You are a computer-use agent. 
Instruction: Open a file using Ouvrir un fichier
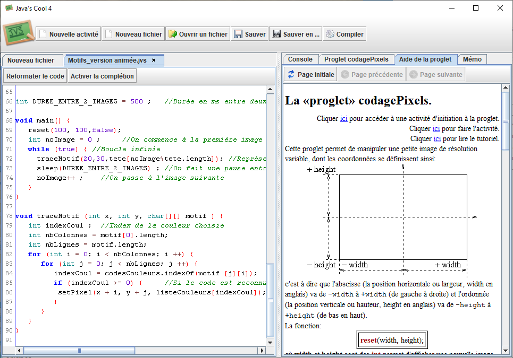click(x=198, y=34)
